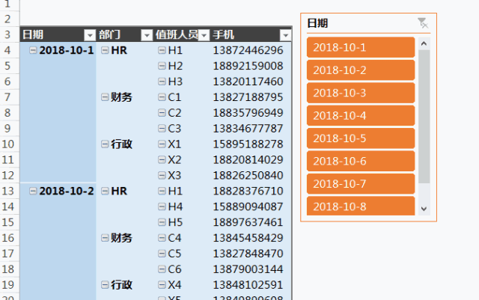
Task: Collapse the X3 entry
Action: pos(162,175)
